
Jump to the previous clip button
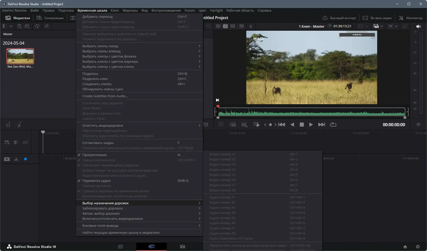click(x=282, y=125)
